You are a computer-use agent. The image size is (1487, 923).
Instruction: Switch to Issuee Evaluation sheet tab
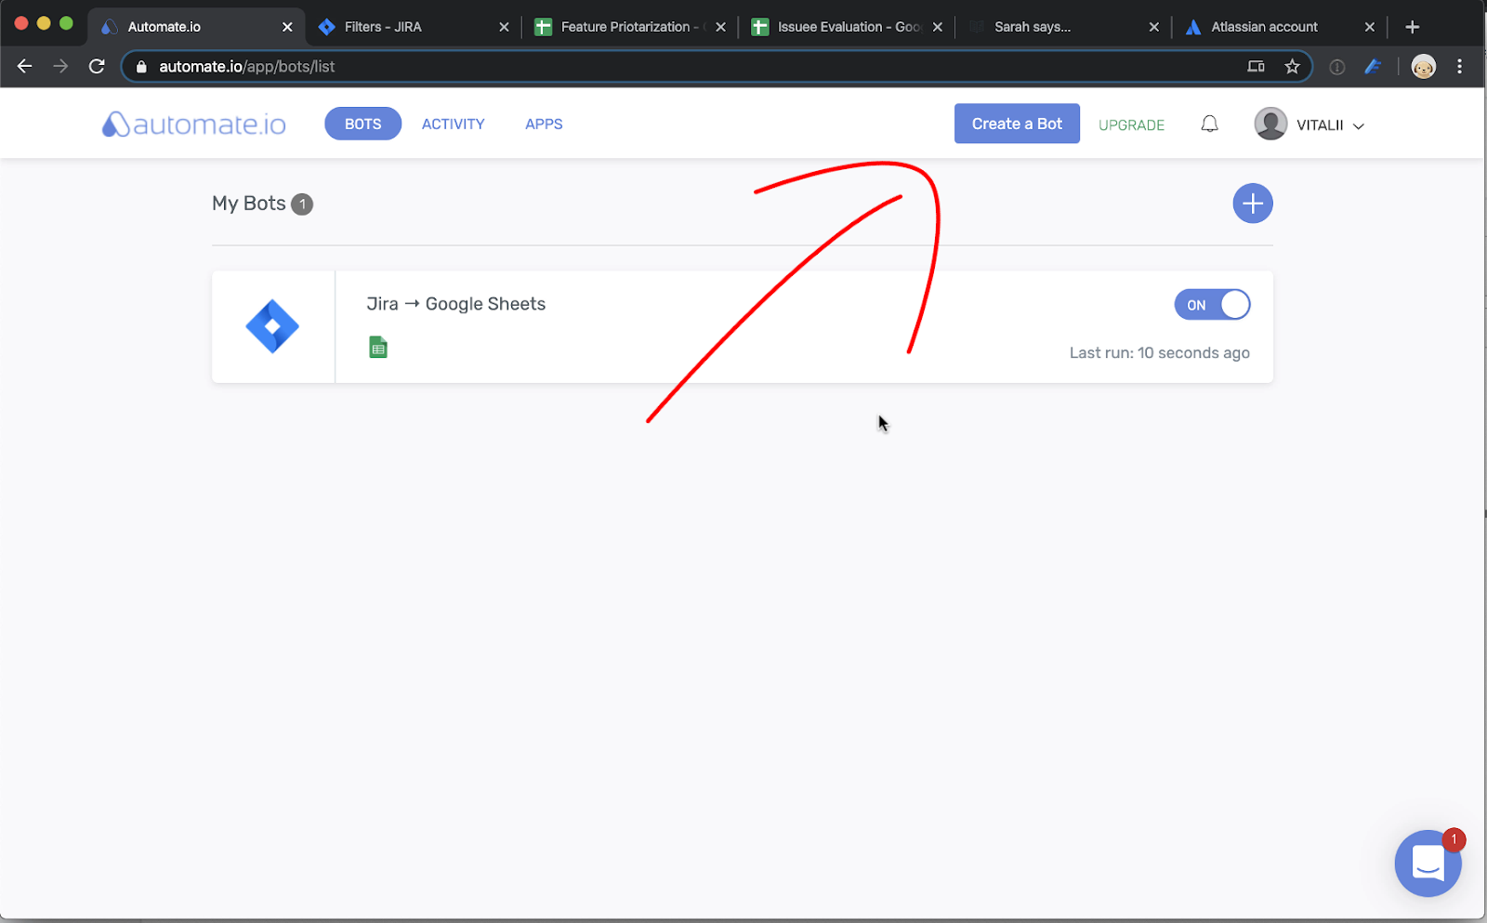(847, 27)
